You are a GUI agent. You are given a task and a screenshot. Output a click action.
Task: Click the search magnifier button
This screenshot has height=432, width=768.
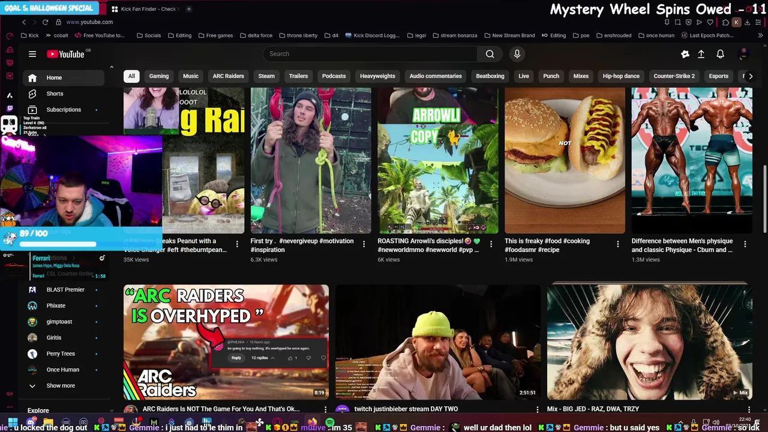coord(490,54)
